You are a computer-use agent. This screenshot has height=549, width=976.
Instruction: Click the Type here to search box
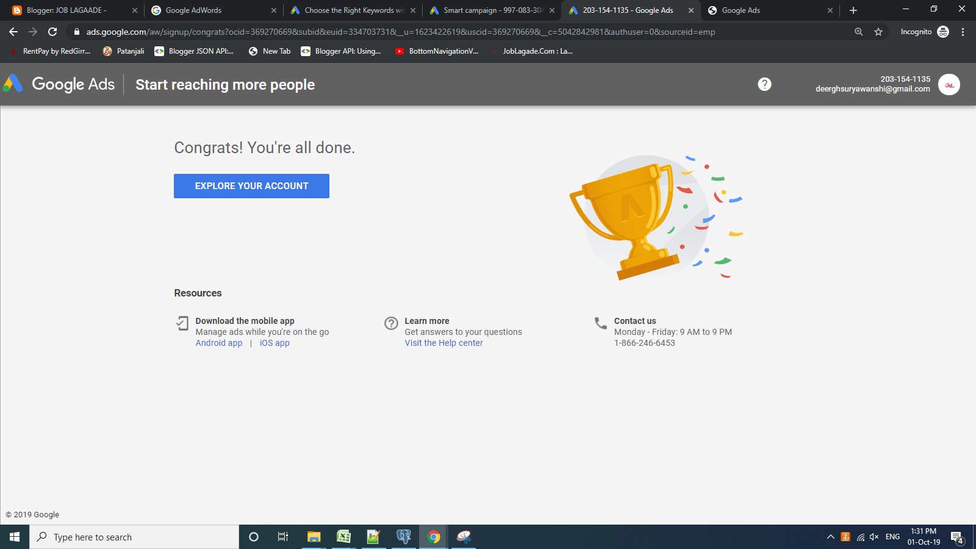pyautogui.click(x=134, y=537)
